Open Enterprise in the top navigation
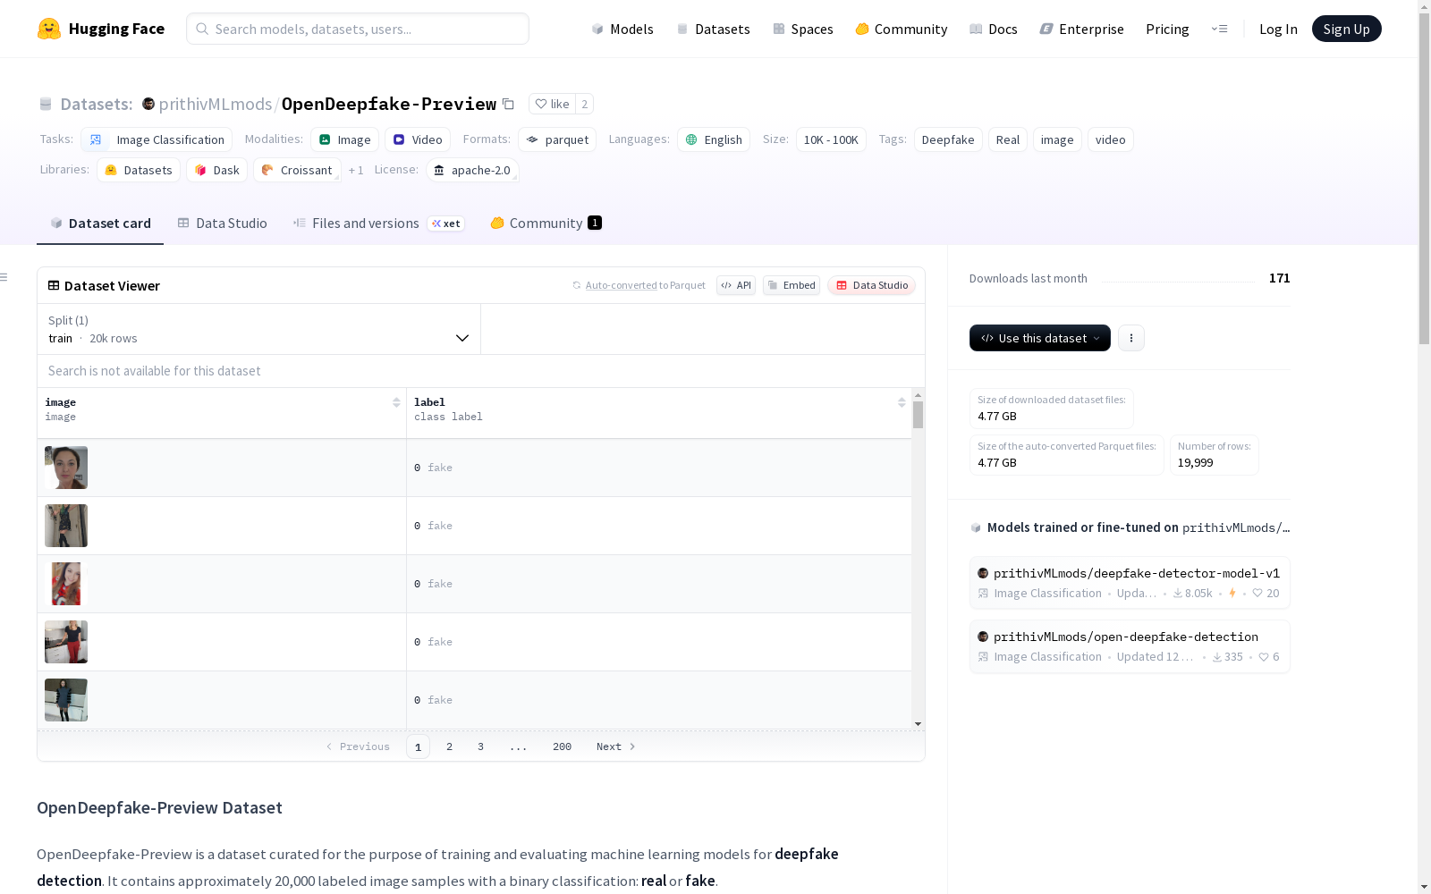The image size is (1431, 894). (x=1081, y=29)
